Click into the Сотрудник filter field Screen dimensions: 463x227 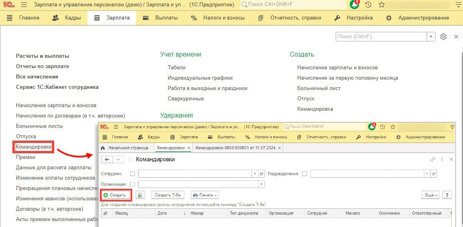coord(195,174)
